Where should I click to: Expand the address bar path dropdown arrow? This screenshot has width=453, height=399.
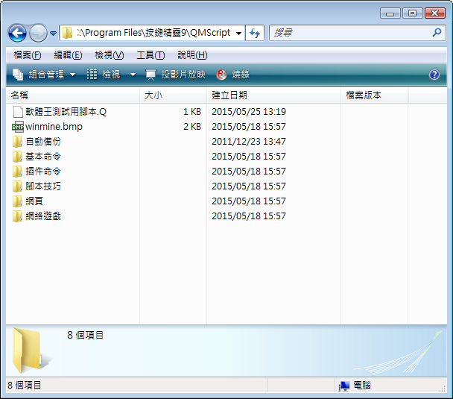(238, 34)
